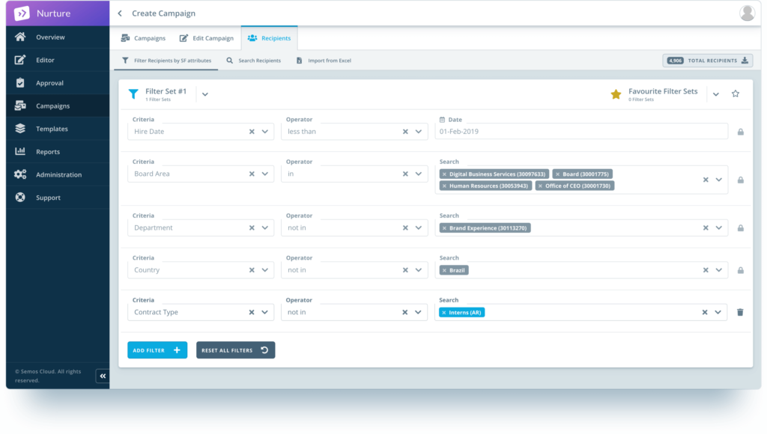Click Reset All Filters button
This screenshot has height=434, width=767.
(x=235, y=350)
